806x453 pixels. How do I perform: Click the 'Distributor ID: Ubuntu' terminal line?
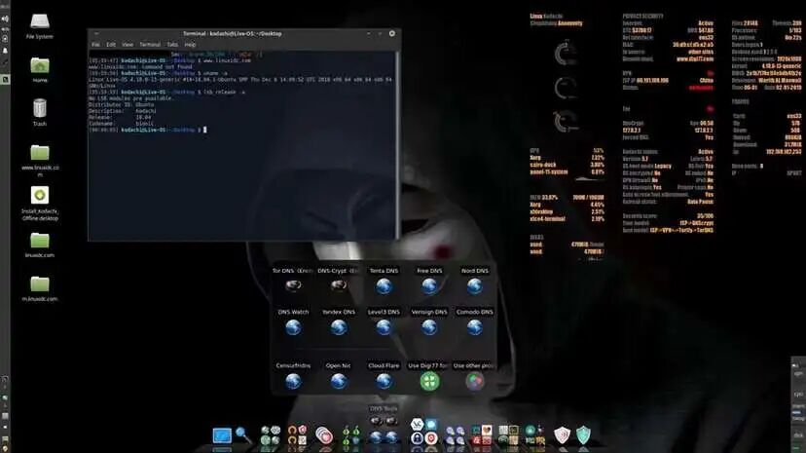pyautogui.click(x=122, y=104)
